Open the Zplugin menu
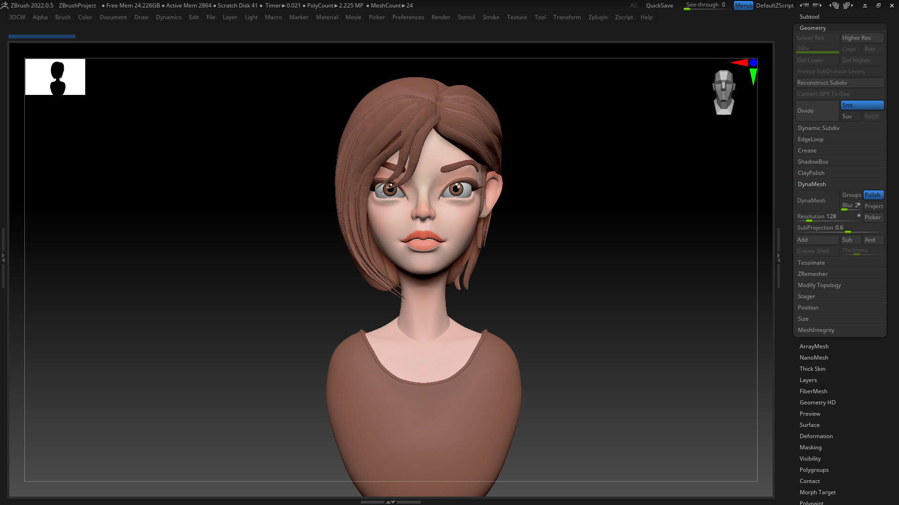Screen dimensions: 899x505 click(598, 17)
